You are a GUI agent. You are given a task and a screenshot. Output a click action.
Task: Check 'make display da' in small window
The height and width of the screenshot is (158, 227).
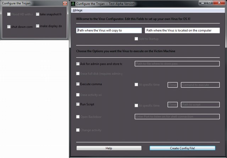tap(38, 26)
